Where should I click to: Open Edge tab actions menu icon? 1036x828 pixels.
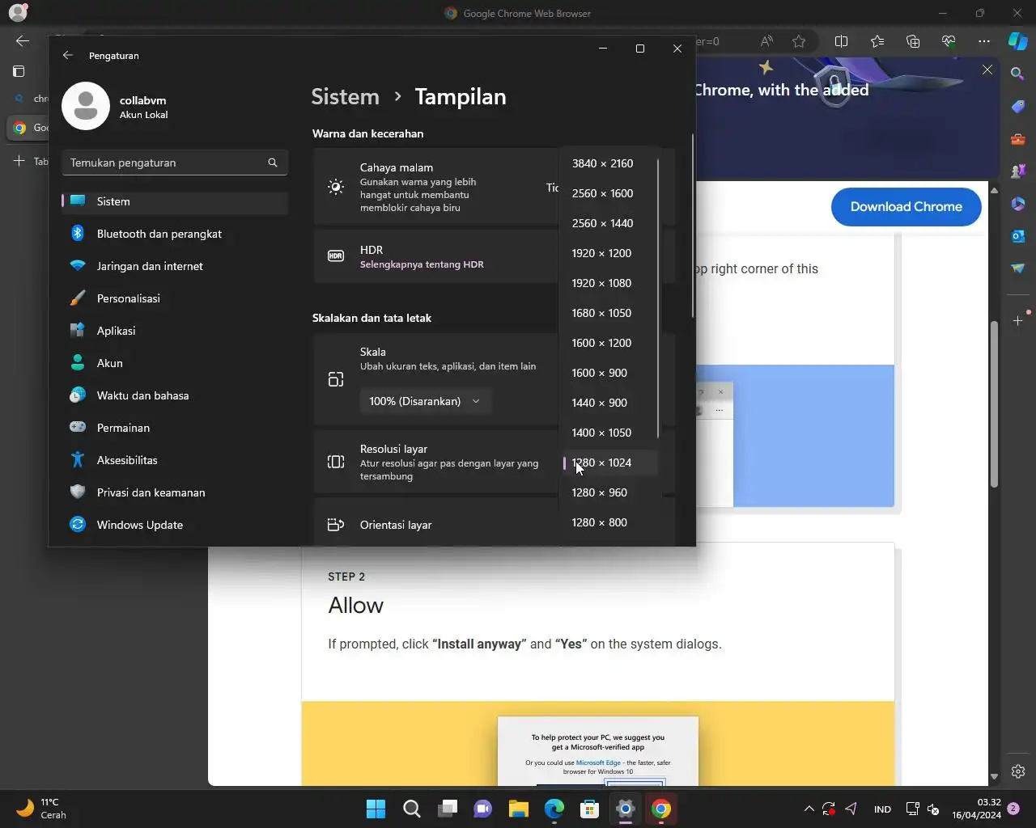click(x=19, y=71)
